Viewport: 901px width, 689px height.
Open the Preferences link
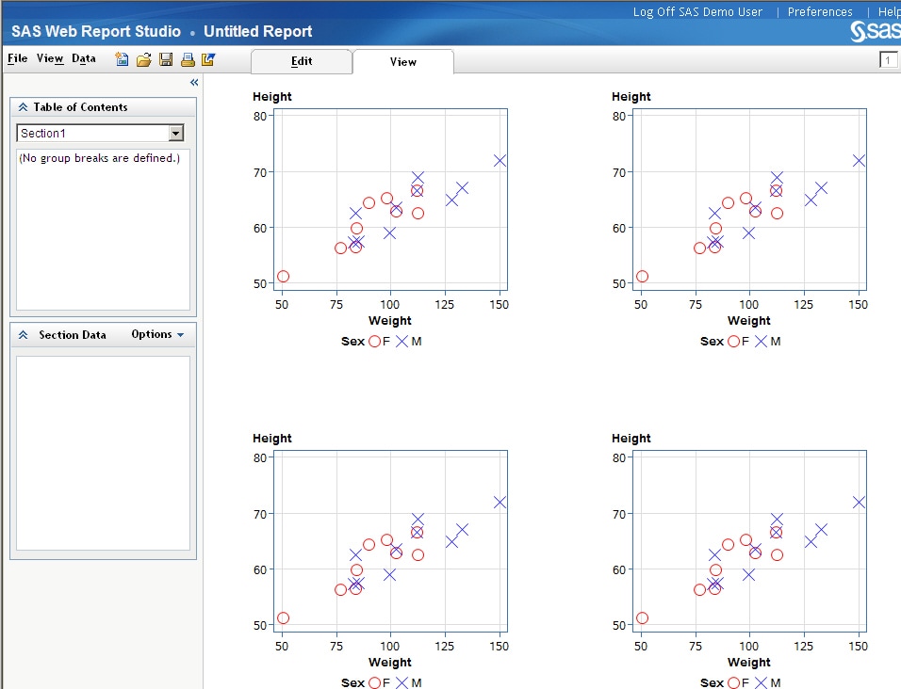[x=820, y=12]
